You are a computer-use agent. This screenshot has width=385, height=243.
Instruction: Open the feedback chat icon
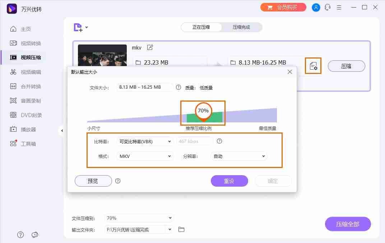pyautogui.click(x=35, y=235)
